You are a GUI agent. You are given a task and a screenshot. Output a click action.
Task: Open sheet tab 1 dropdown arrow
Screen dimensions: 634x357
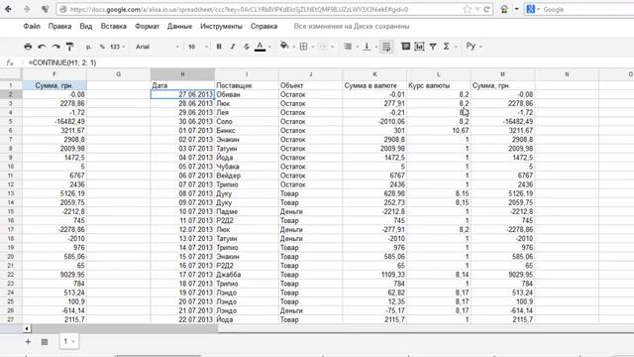(73, 342)
